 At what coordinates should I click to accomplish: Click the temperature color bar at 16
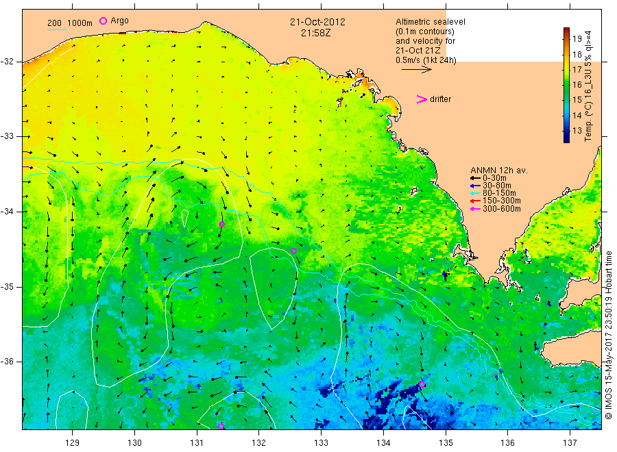567,84
